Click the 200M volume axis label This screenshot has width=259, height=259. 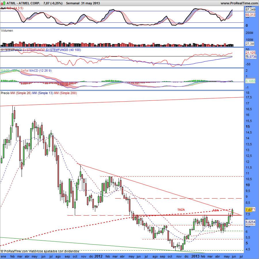[250, 33]
